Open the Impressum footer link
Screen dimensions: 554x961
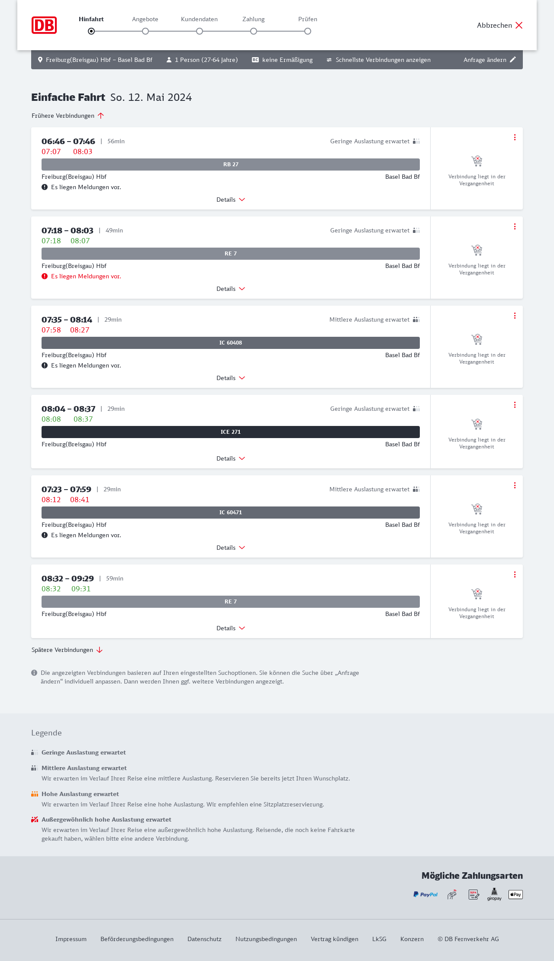[71, 939]
